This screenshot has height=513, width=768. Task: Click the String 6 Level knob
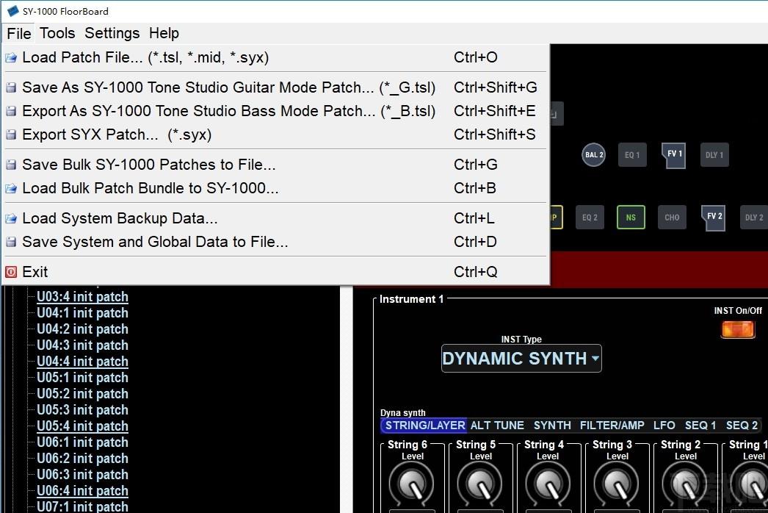pos(411,484)
